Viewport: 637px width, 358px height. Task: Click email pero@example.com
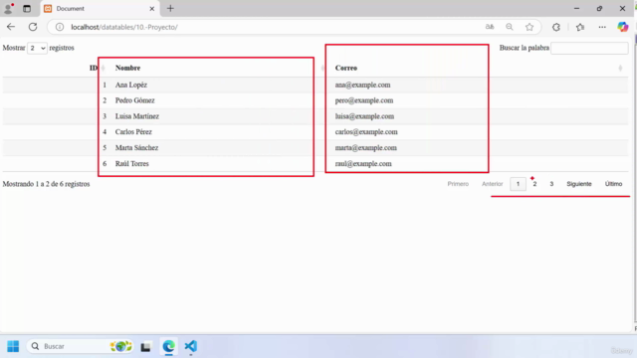click(364, 100)
